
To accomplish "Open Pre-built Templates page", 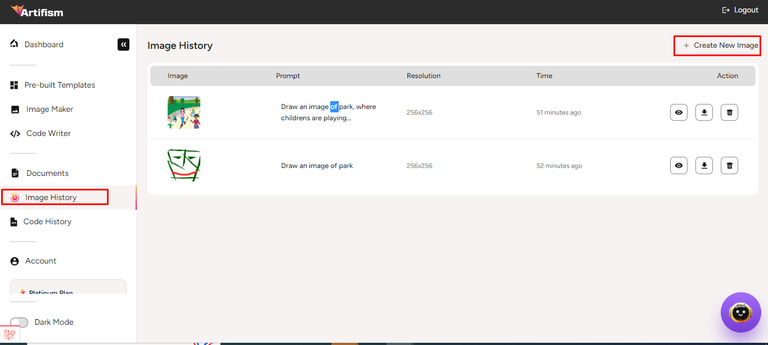I will [x=60, y=85].
